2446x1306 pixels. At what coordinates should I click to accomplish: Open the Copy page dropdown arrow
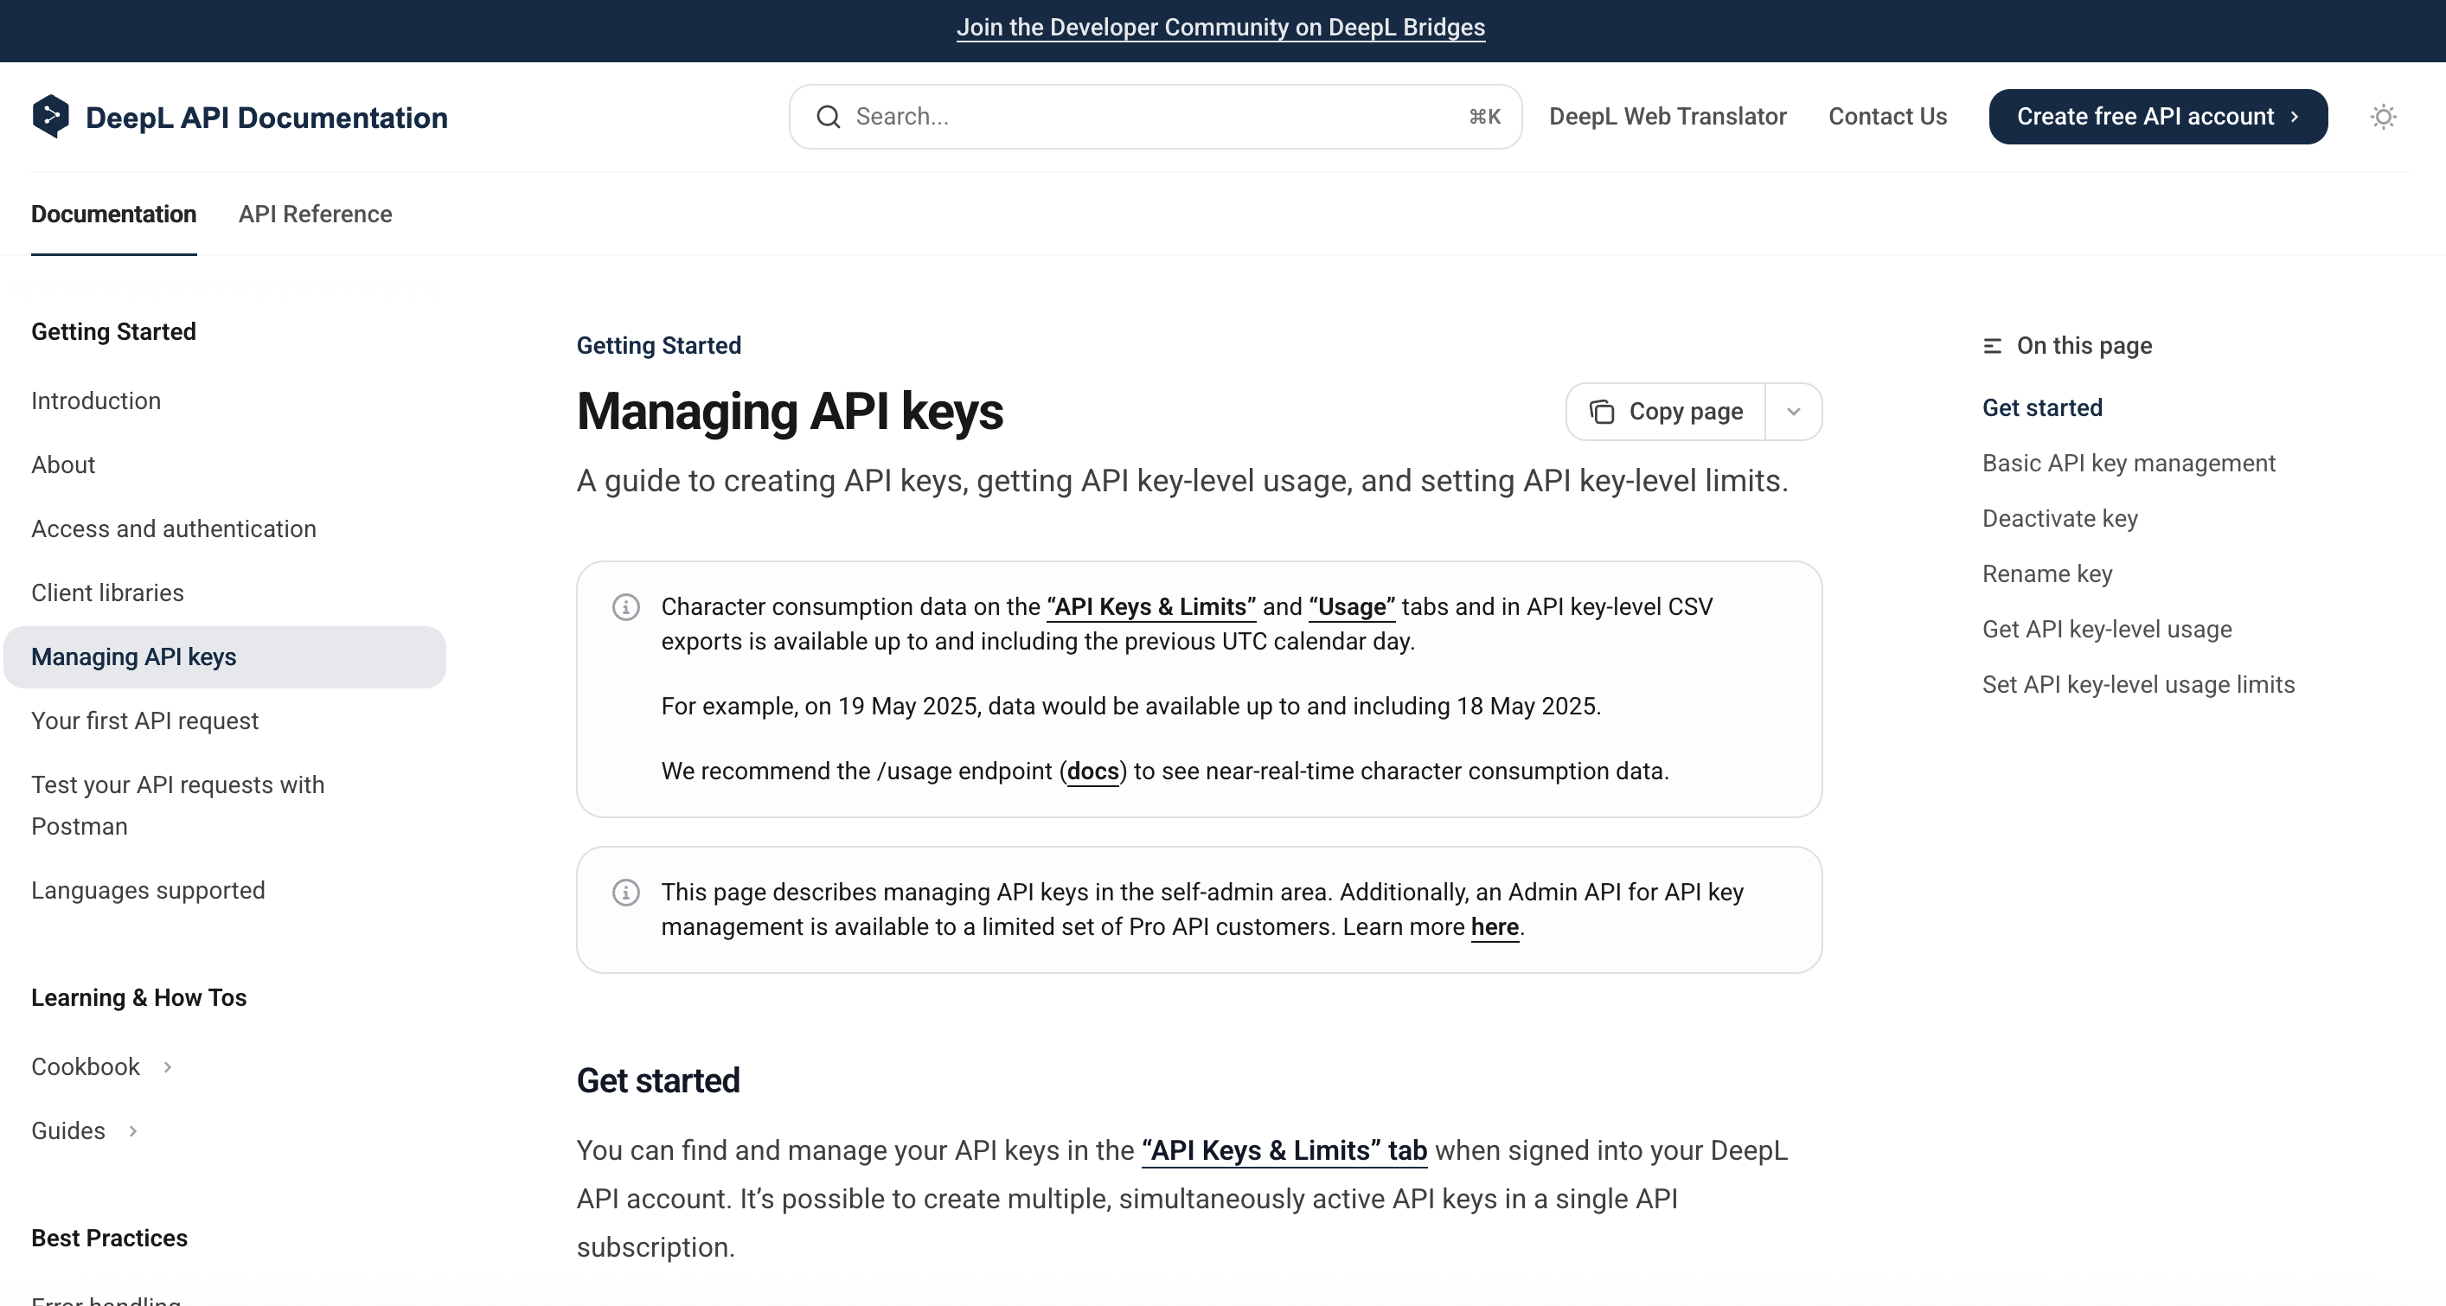click(x=1793, y=412)
